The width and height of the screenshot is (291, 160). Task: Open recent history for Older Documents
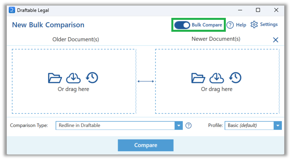tap(92, 78)
